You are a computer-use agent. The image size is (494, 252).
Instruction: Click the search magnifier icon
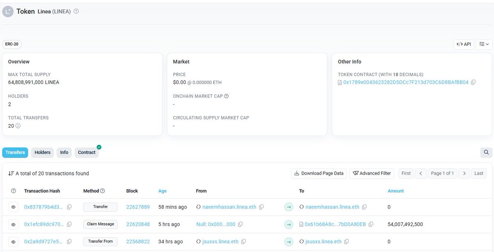(x=486, y=152)
